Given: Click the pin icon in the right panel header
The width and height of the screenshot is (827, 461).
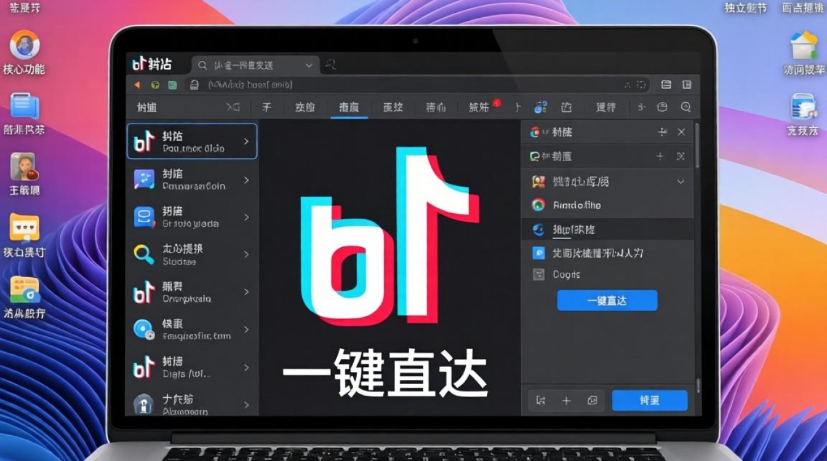Looking at the screenshot, I should [x=662, y=132].
